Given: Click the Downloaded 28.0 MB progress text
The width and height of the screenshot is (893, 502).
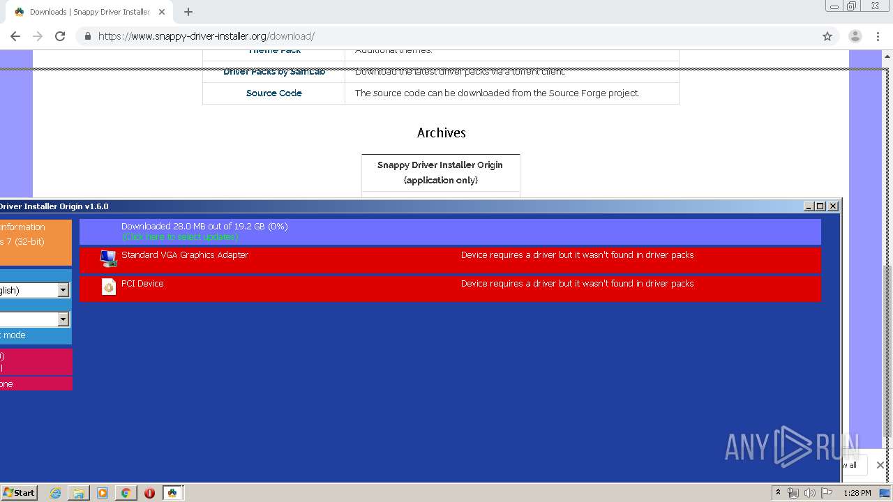Looking at the screenshot, I should pyautogui.click(x=204, y=227).
